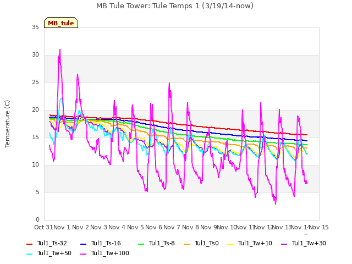352x264 pixels.
Task: Click the 5 y-axis tick label
Action: 37,192
